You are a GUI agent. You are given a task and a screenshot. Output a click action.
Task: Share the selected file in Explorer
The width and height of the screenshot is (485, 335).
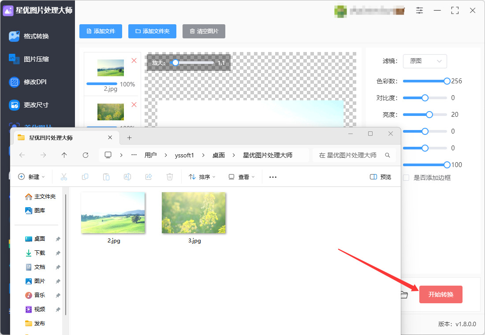click(x=149, y=177)
